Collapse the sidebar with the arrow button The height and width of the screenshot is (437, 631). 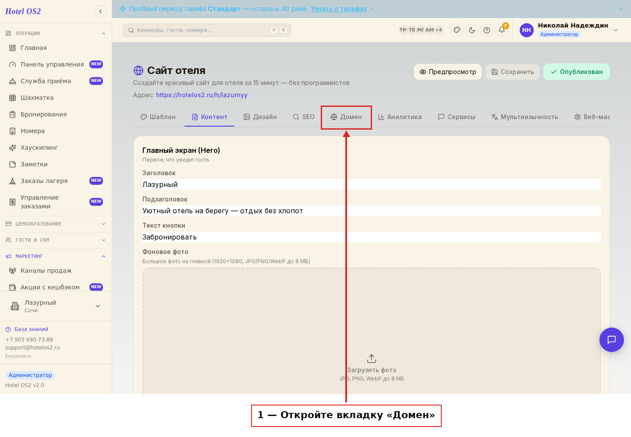(100, 11)
